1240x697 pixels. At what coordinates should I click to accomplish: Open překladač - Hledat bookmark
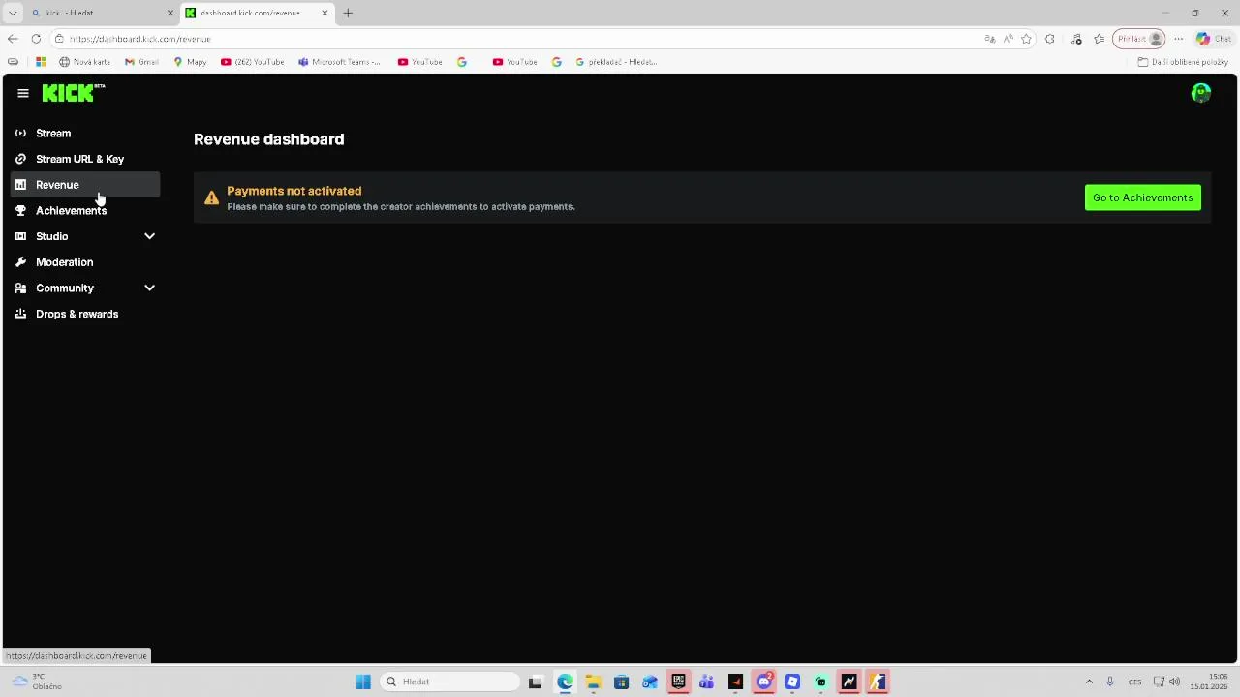click(617, 62)
